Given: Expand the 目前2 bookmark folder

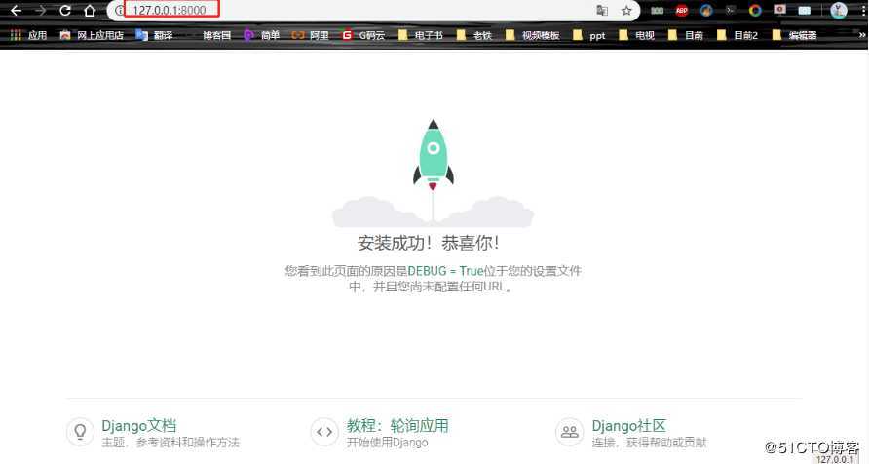Looking at the screenshot, I should (x=737, y=35).
